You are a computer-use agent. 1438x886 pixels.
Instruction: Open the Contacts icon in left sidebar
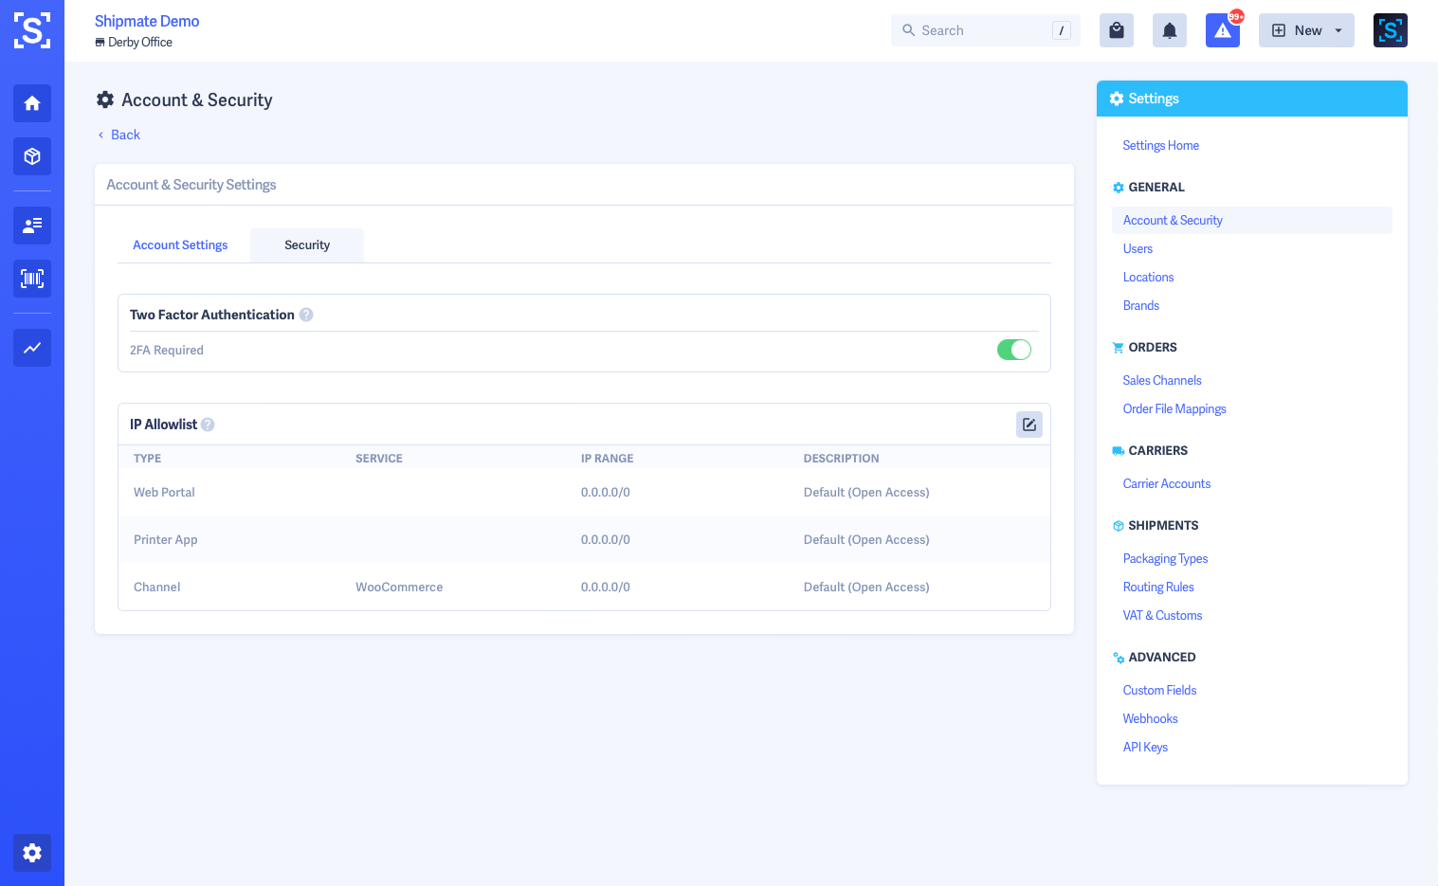click(x=32, y=226)
